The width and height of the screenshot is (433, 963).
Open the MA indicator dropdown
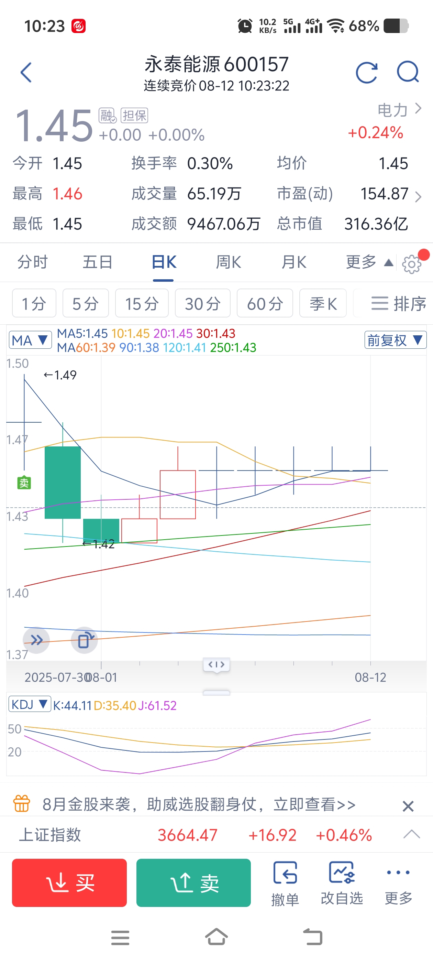30,340
